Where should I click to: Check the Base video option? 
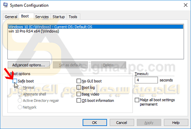(x=79, y=94)
